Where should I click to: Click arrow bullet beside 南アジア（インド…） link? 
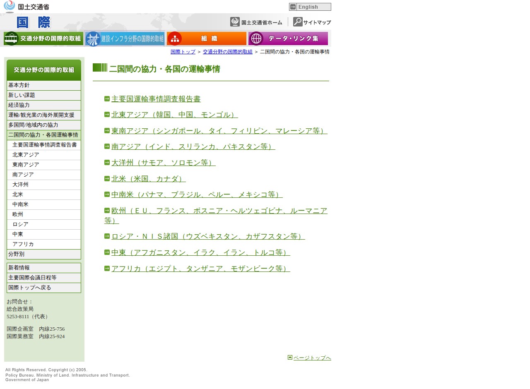pyautogui.click(x=107, y=146)
